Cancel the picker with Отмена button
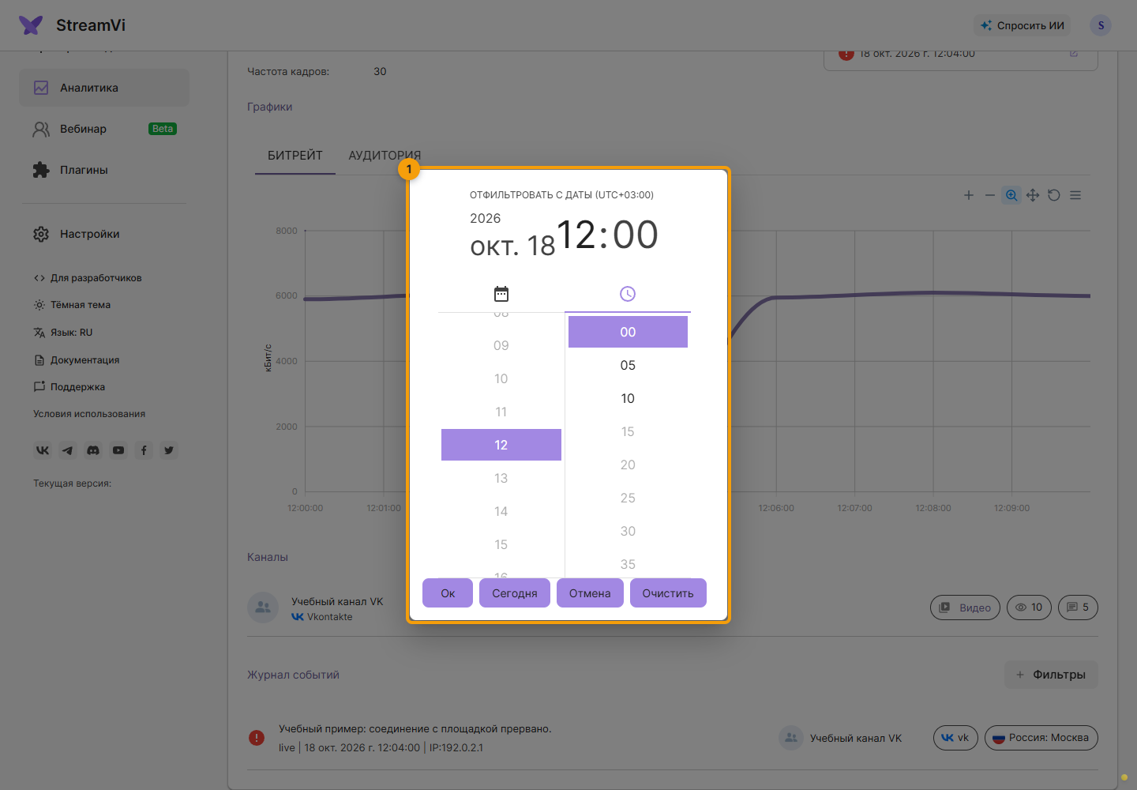The width and height of the screenshot is (1137, 790). (590, 593)
